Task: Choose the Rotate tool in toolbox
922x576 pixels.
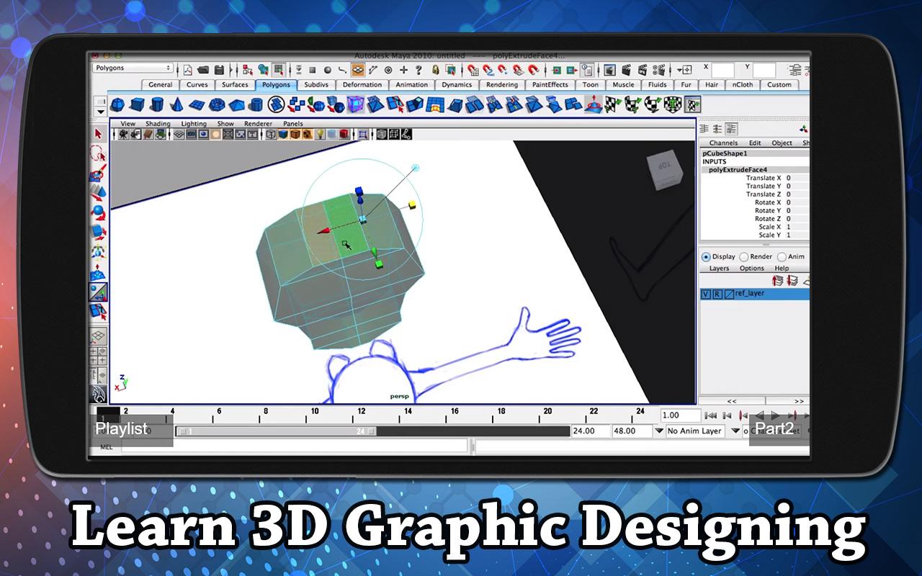Action: pos(99,212)
